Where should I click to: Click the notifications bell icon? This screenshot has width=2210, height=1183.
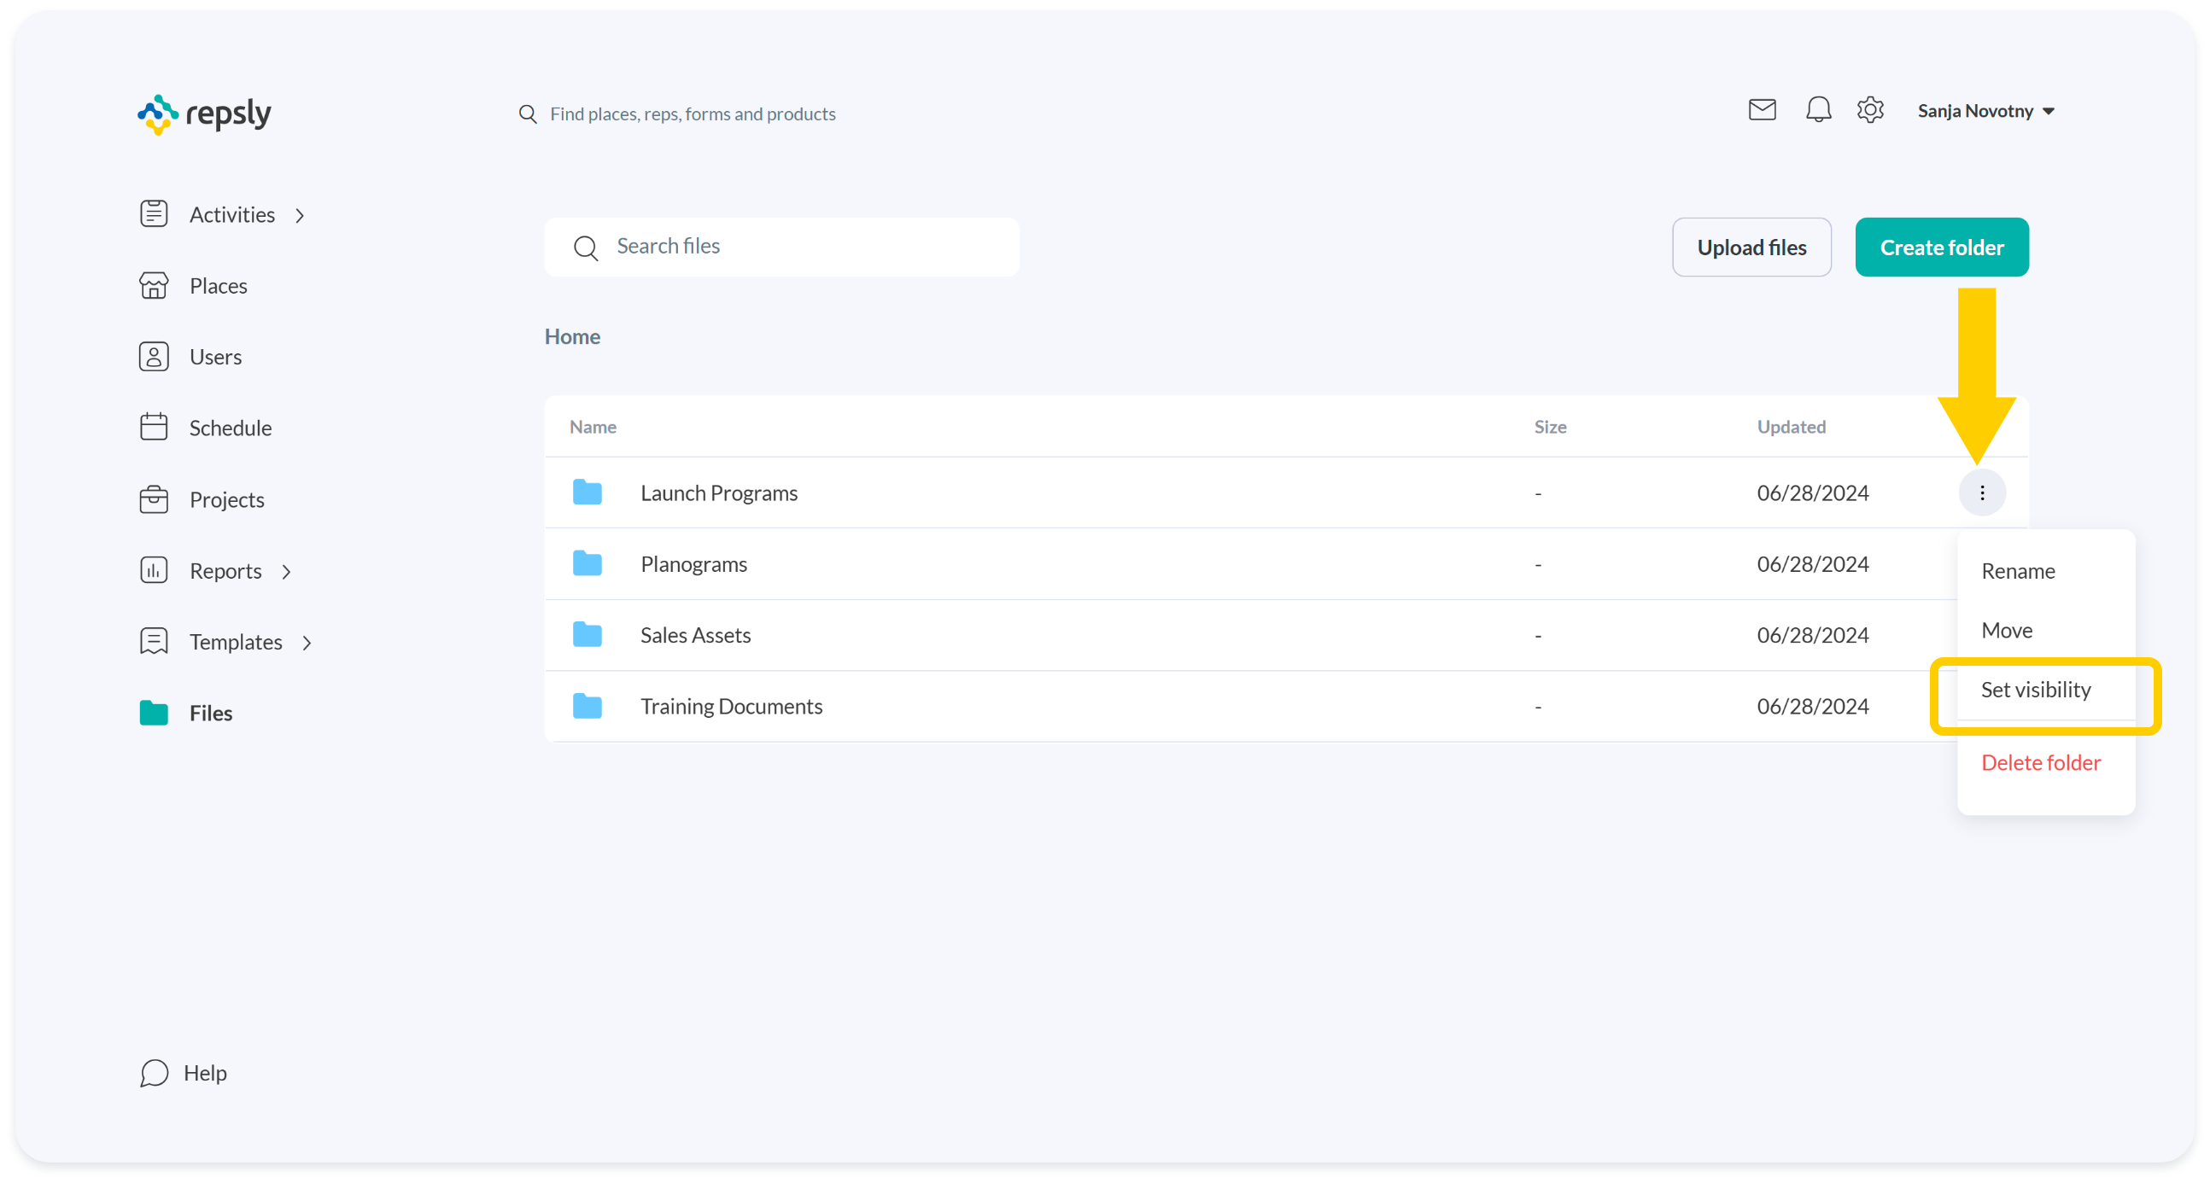coord(1817,110)
